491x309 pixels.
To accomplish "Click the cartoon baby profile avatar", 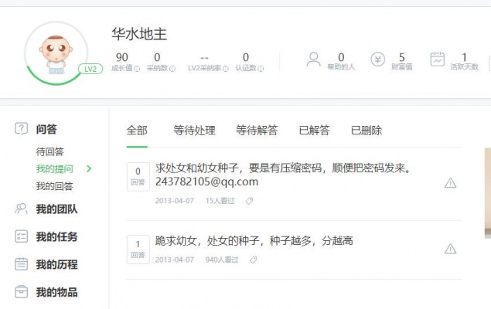I will click(56, 53).
